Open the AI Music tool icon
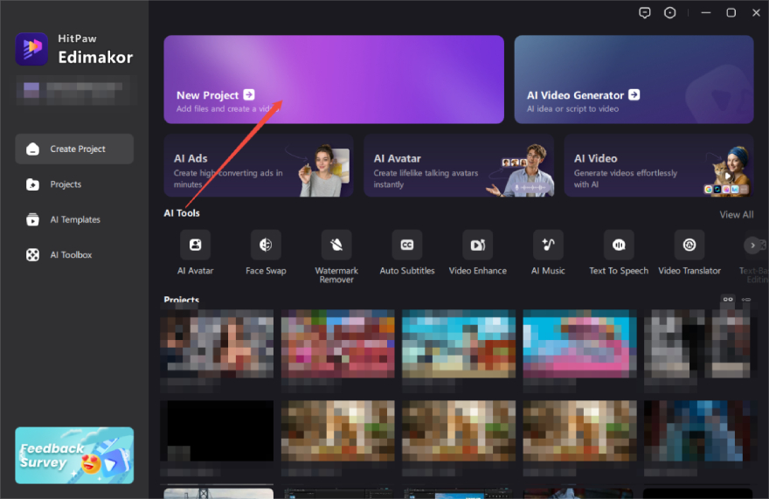 pos(548,245)
